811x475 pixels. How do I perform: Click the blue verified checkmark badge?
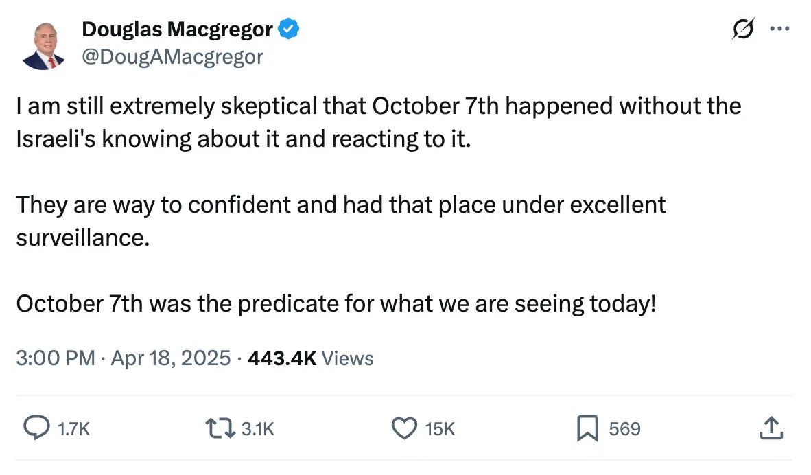[288, 30]
